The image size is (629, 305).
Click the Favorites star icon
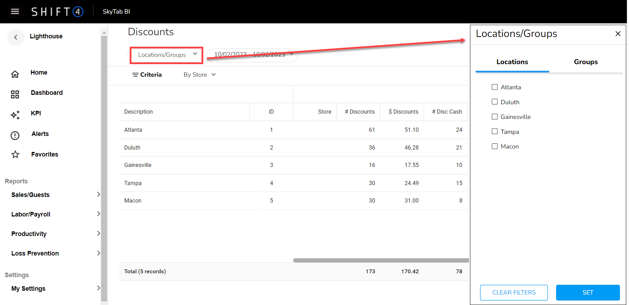pyautogui.click(x=15, y=154)
